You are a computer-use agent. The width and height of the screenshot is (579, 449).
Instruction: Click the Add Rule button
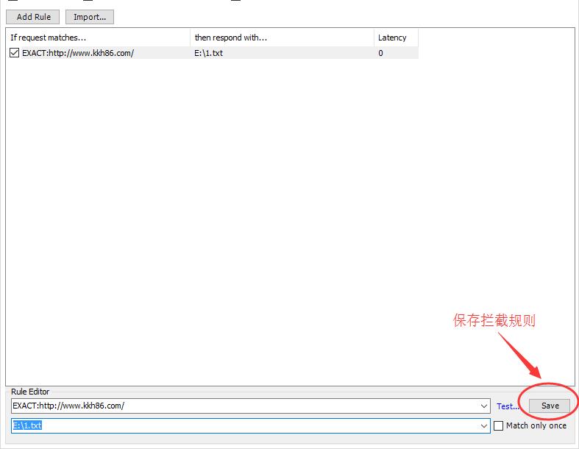coord(33,17)
